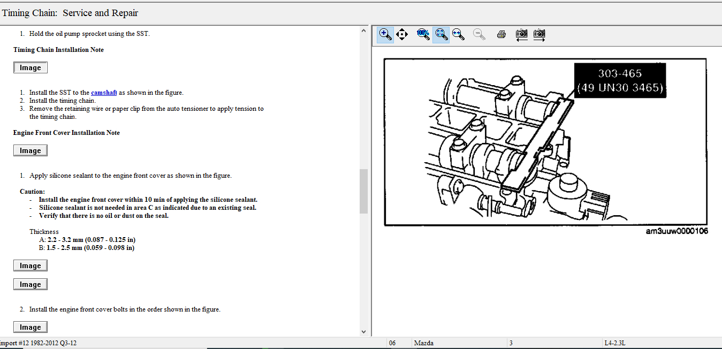Viewport: 722px width, 349px height.
Task: Open the camshaft hyperlink
Action: 104,93
